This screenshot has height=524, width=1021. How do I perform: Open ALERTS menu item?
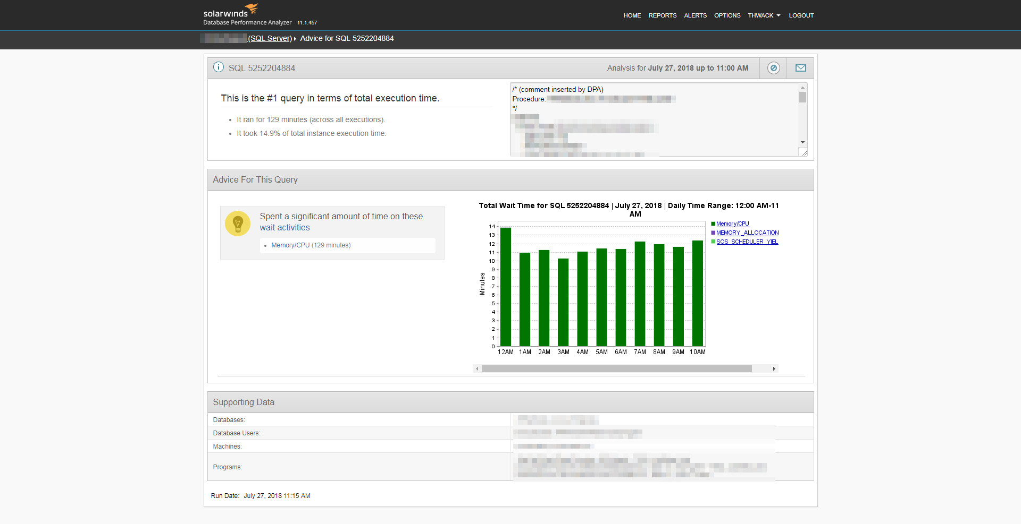[695, 15]
